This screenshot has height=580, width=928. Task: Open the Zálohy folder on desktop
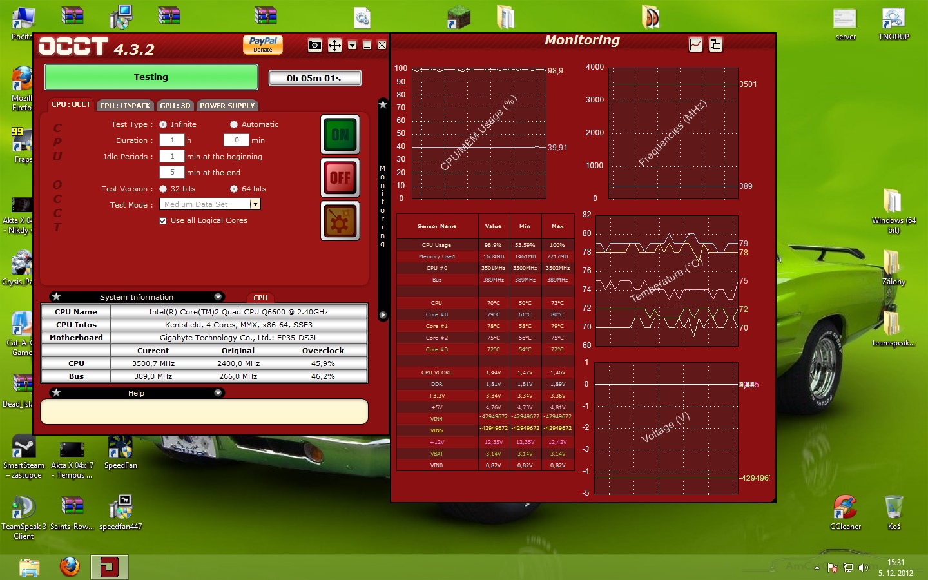[893, 267]
